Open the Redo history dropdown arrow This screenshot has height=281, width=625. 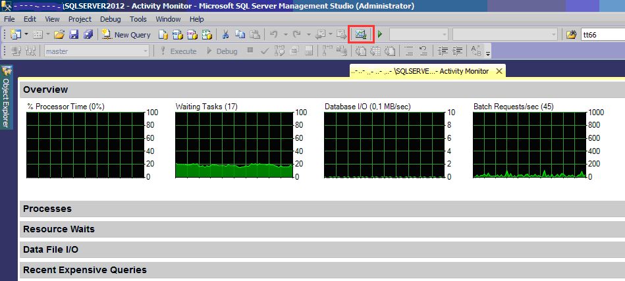pyautogui.click(x=308, y=35)
